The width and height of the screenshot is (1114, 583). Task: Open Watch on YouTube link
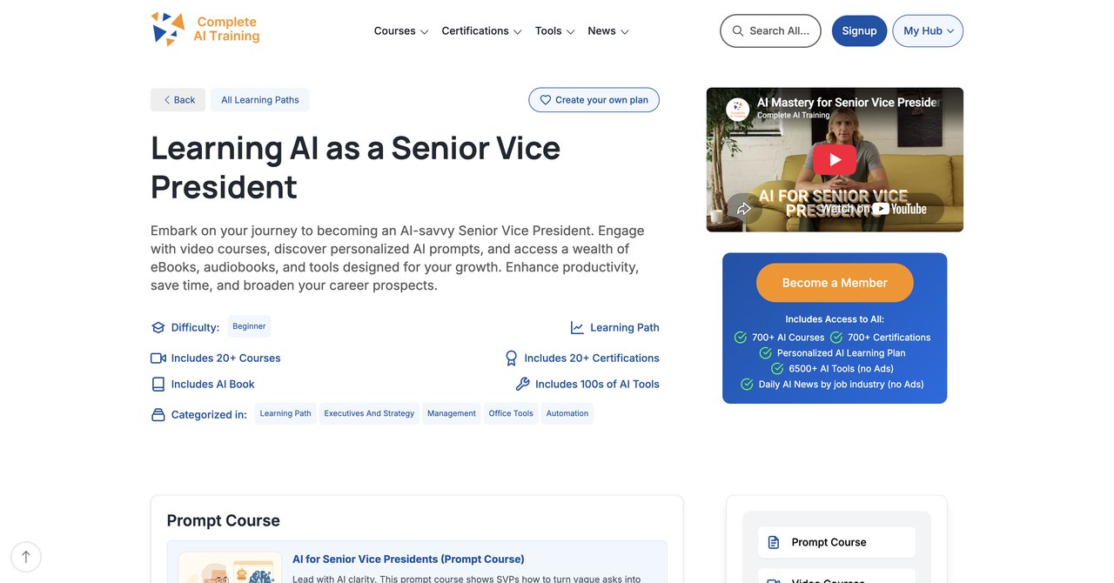[x=873, y=209]
